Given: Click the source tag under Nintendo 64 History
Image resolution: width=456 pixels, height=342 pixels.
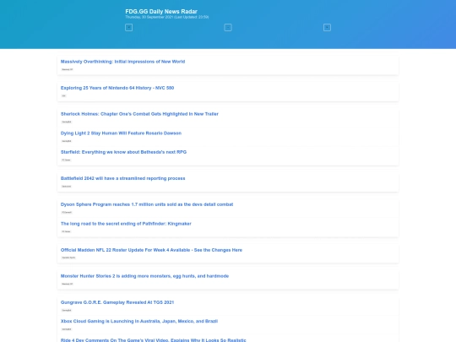Looking at the screenshot, I should (x=63, y=95).
